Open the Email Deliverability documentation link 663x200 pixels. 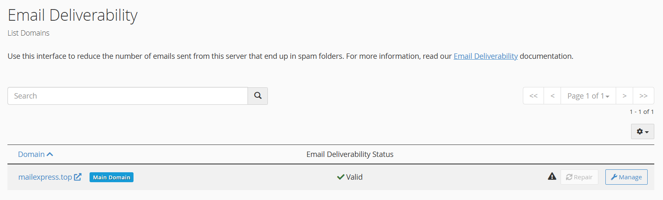coord(486,56)
